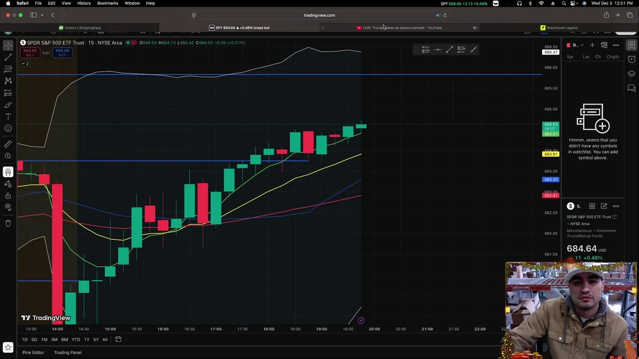
Task: Click the red SELL 684.65 button
Action: click(x=30, y=52)
